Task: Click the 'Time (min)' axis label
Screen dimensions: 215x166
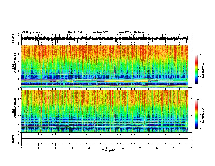Action: point(109,151)
